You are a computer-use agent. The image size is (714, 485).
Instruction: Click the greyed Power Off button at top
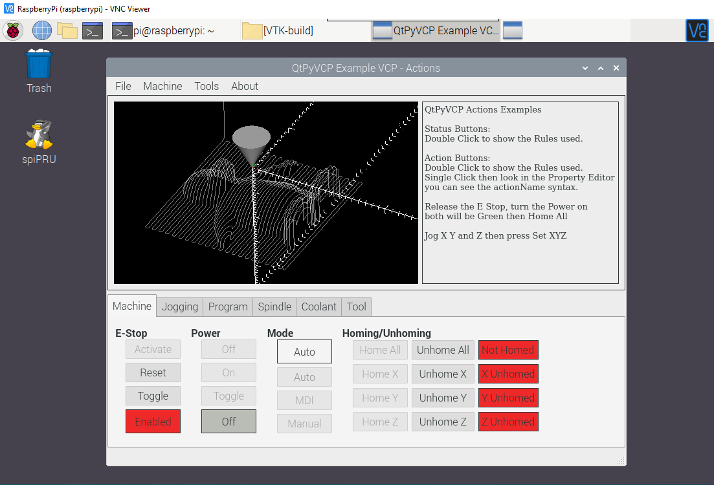tap(229, 349)
